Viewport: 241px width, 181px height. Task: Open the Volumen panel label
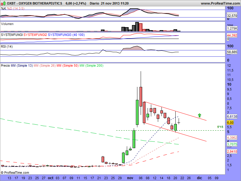(x=7, y=24)
